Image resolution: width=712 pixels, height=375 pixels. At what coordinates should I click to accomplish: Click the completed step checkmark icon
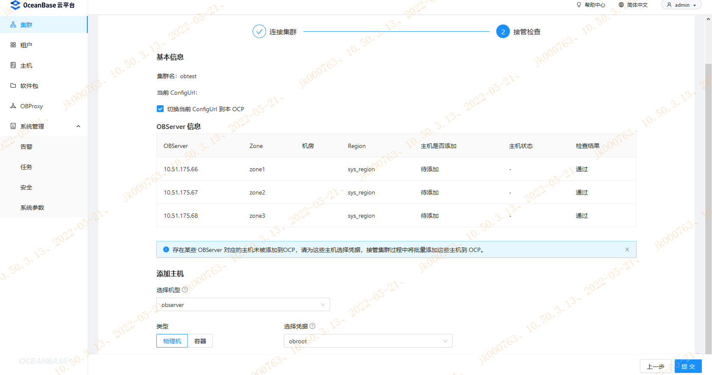coord(259,31)
